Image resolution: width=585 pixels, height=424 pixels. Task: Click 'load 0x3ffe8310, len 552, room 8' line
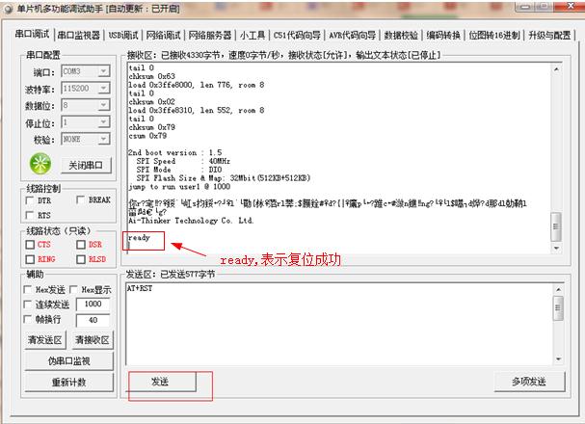point(197,110)
